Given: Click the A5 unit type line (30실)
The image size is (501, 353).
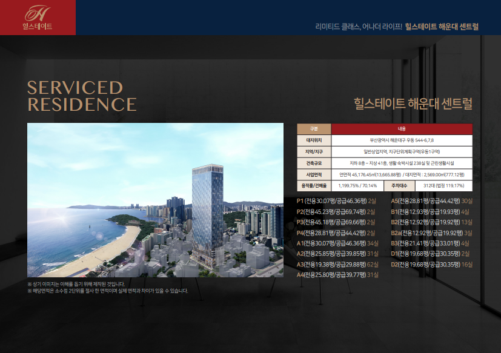Looking at the screenshot, I should (432, 201).
